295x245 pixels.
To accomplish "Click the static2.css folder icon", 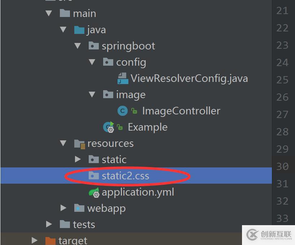I will click(x=94, y=176).
